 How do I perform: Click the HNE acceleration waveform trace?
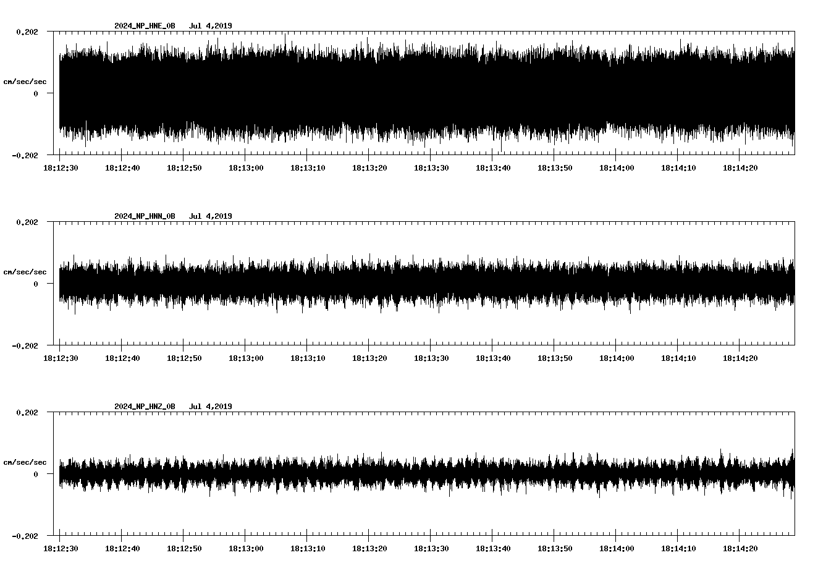427,93
